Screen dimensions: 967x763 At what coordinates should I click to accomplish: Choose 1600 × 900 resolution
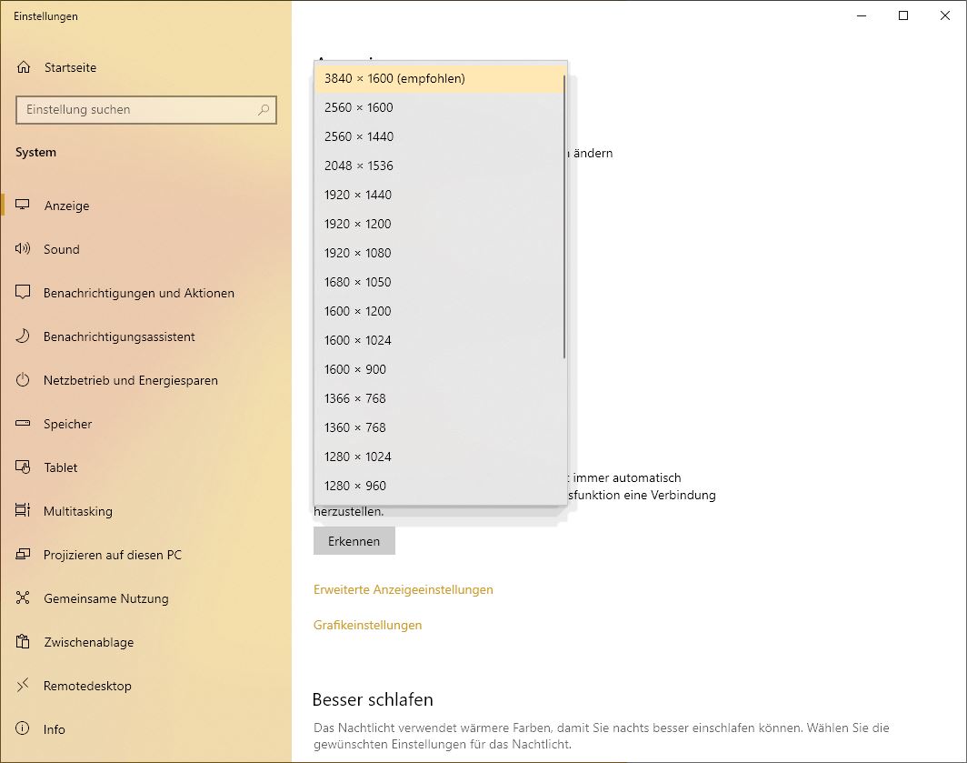(439, 369)
